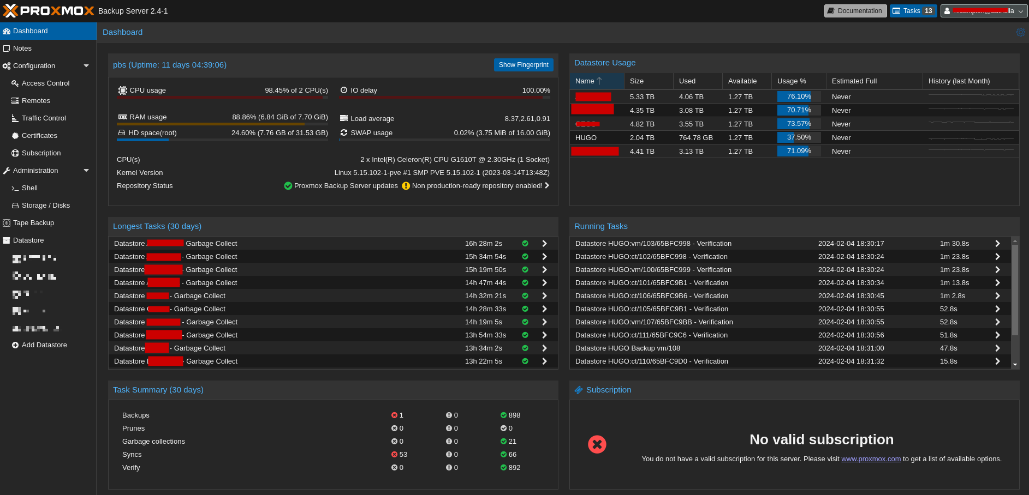Screen dimensions: 1029x495
Task: Sort by Usage % column header
Action: (799, 81)
